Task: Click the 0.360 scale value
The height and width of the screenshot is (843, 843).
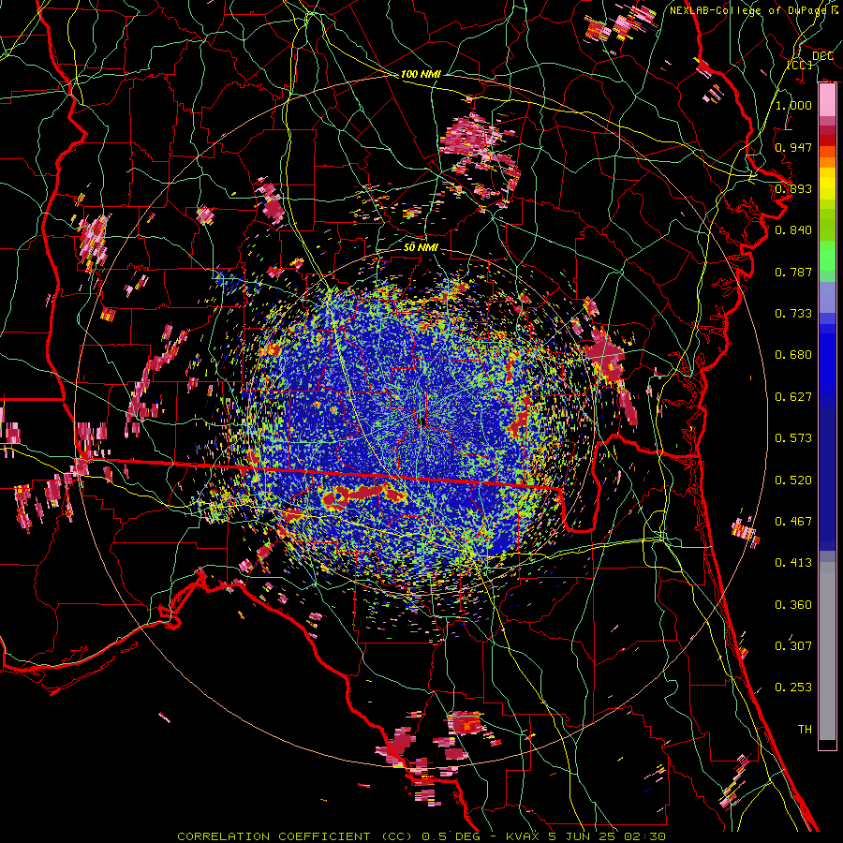Action: tap(793, 605)
